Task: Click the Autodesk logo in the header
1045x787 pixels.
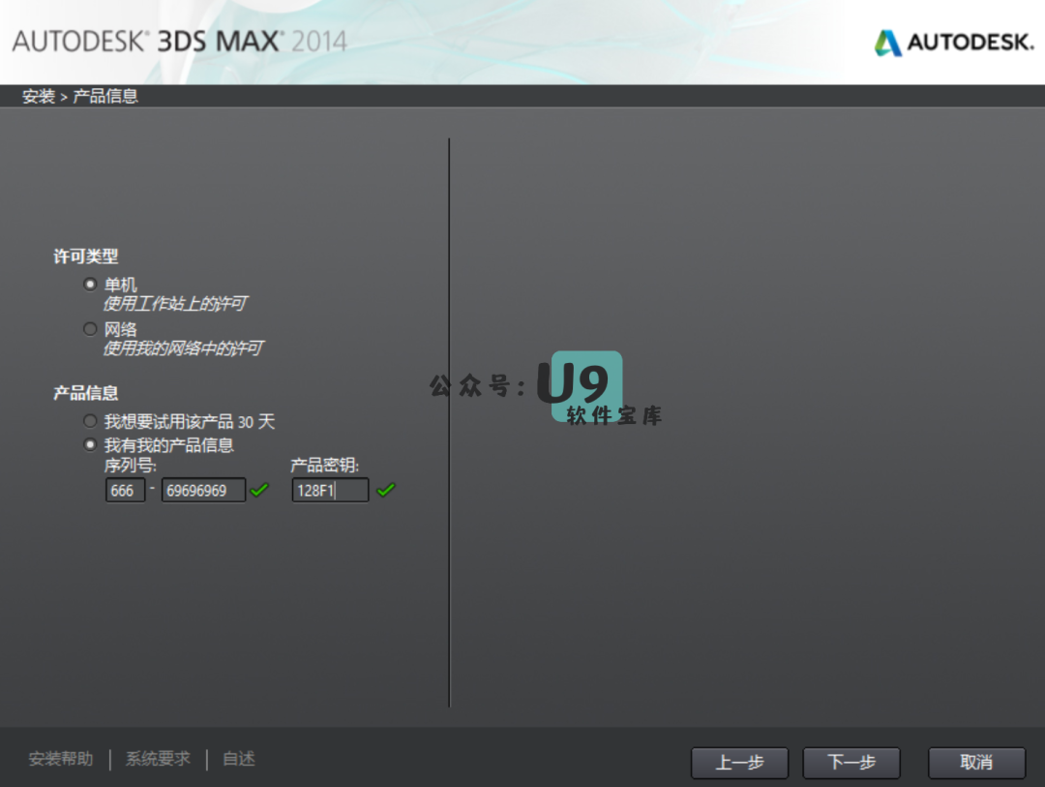Action: (953, 43)
